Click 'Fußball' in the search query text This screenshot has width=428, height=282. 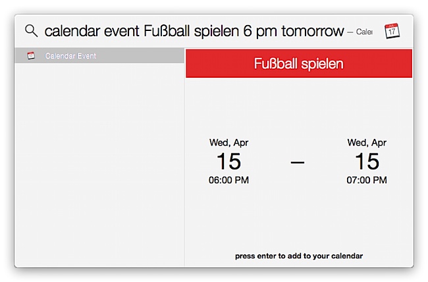coord(167,31)
